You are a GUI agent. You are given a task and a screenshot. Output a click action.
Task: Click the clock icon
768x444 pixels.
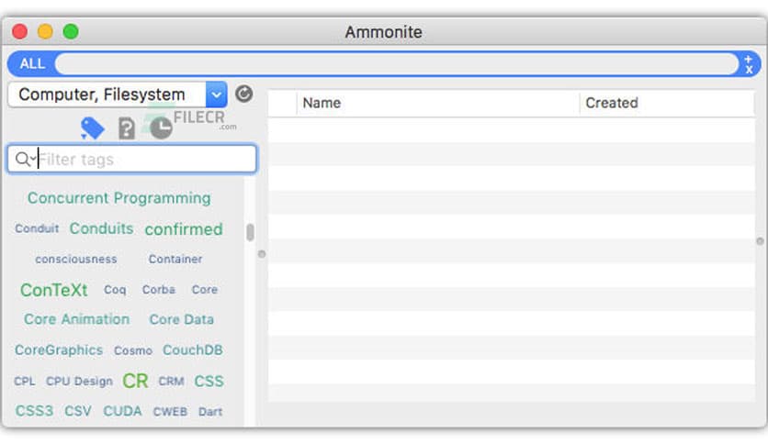click(x=161, y=128)
